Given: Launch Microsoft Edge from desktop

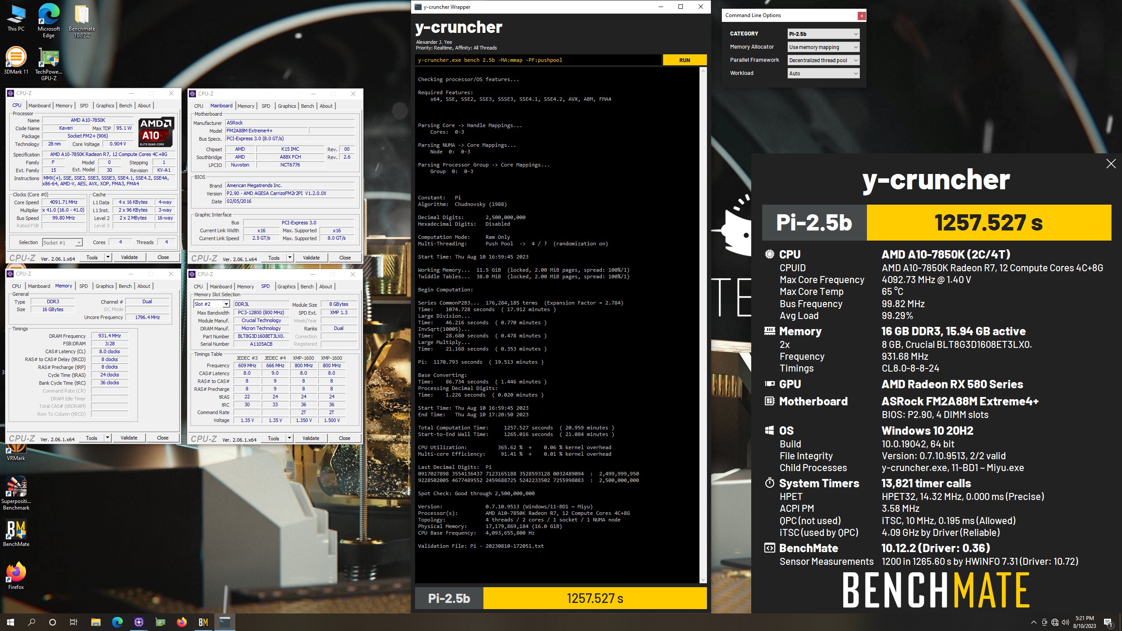Looking at the screenshot, I should tap(49, 21).
